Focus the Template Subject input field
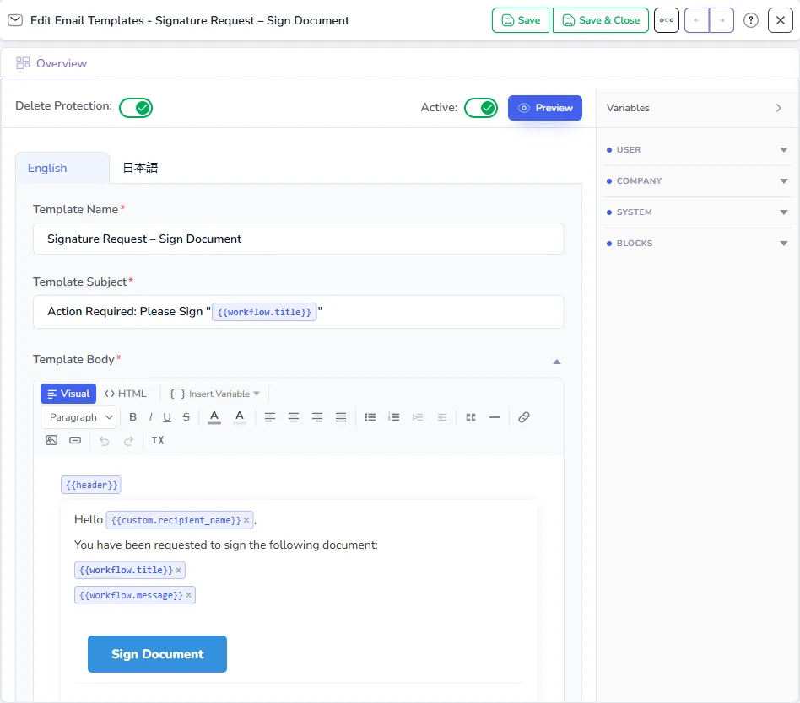Image resolution: width=800 pixels, height=703 pixels. [x=299, y=312]
